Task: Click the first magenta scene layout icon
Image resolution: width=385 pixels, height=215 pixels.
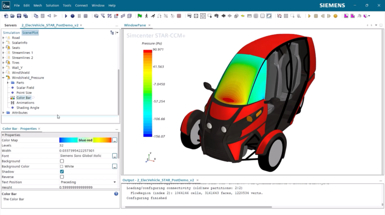Action: pyautogui.click(x=346, y=16)
